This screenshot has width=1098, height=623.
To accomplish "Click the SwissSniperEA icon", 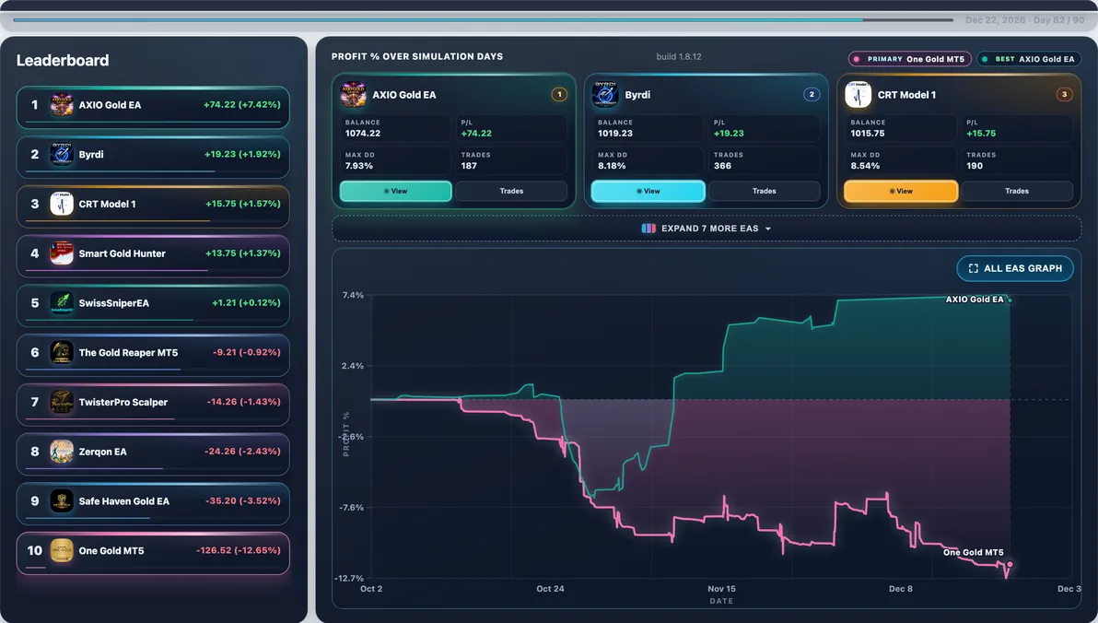I will tap(62, 302).
